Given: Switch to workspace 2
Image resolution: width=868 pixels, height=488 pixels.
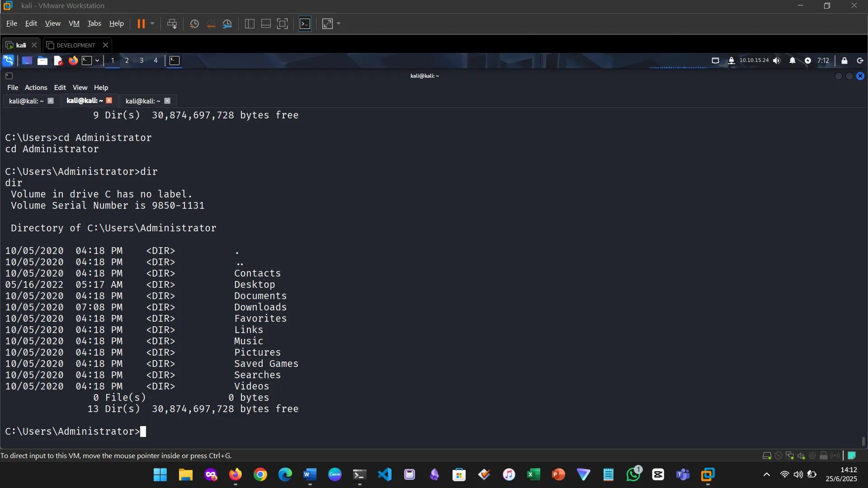Looking at the screenshot, I should coord(127,61).
